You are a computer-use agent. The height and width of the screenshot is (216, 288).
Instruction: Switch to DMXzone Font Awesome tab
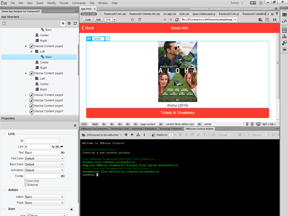(x=94, y=129)
